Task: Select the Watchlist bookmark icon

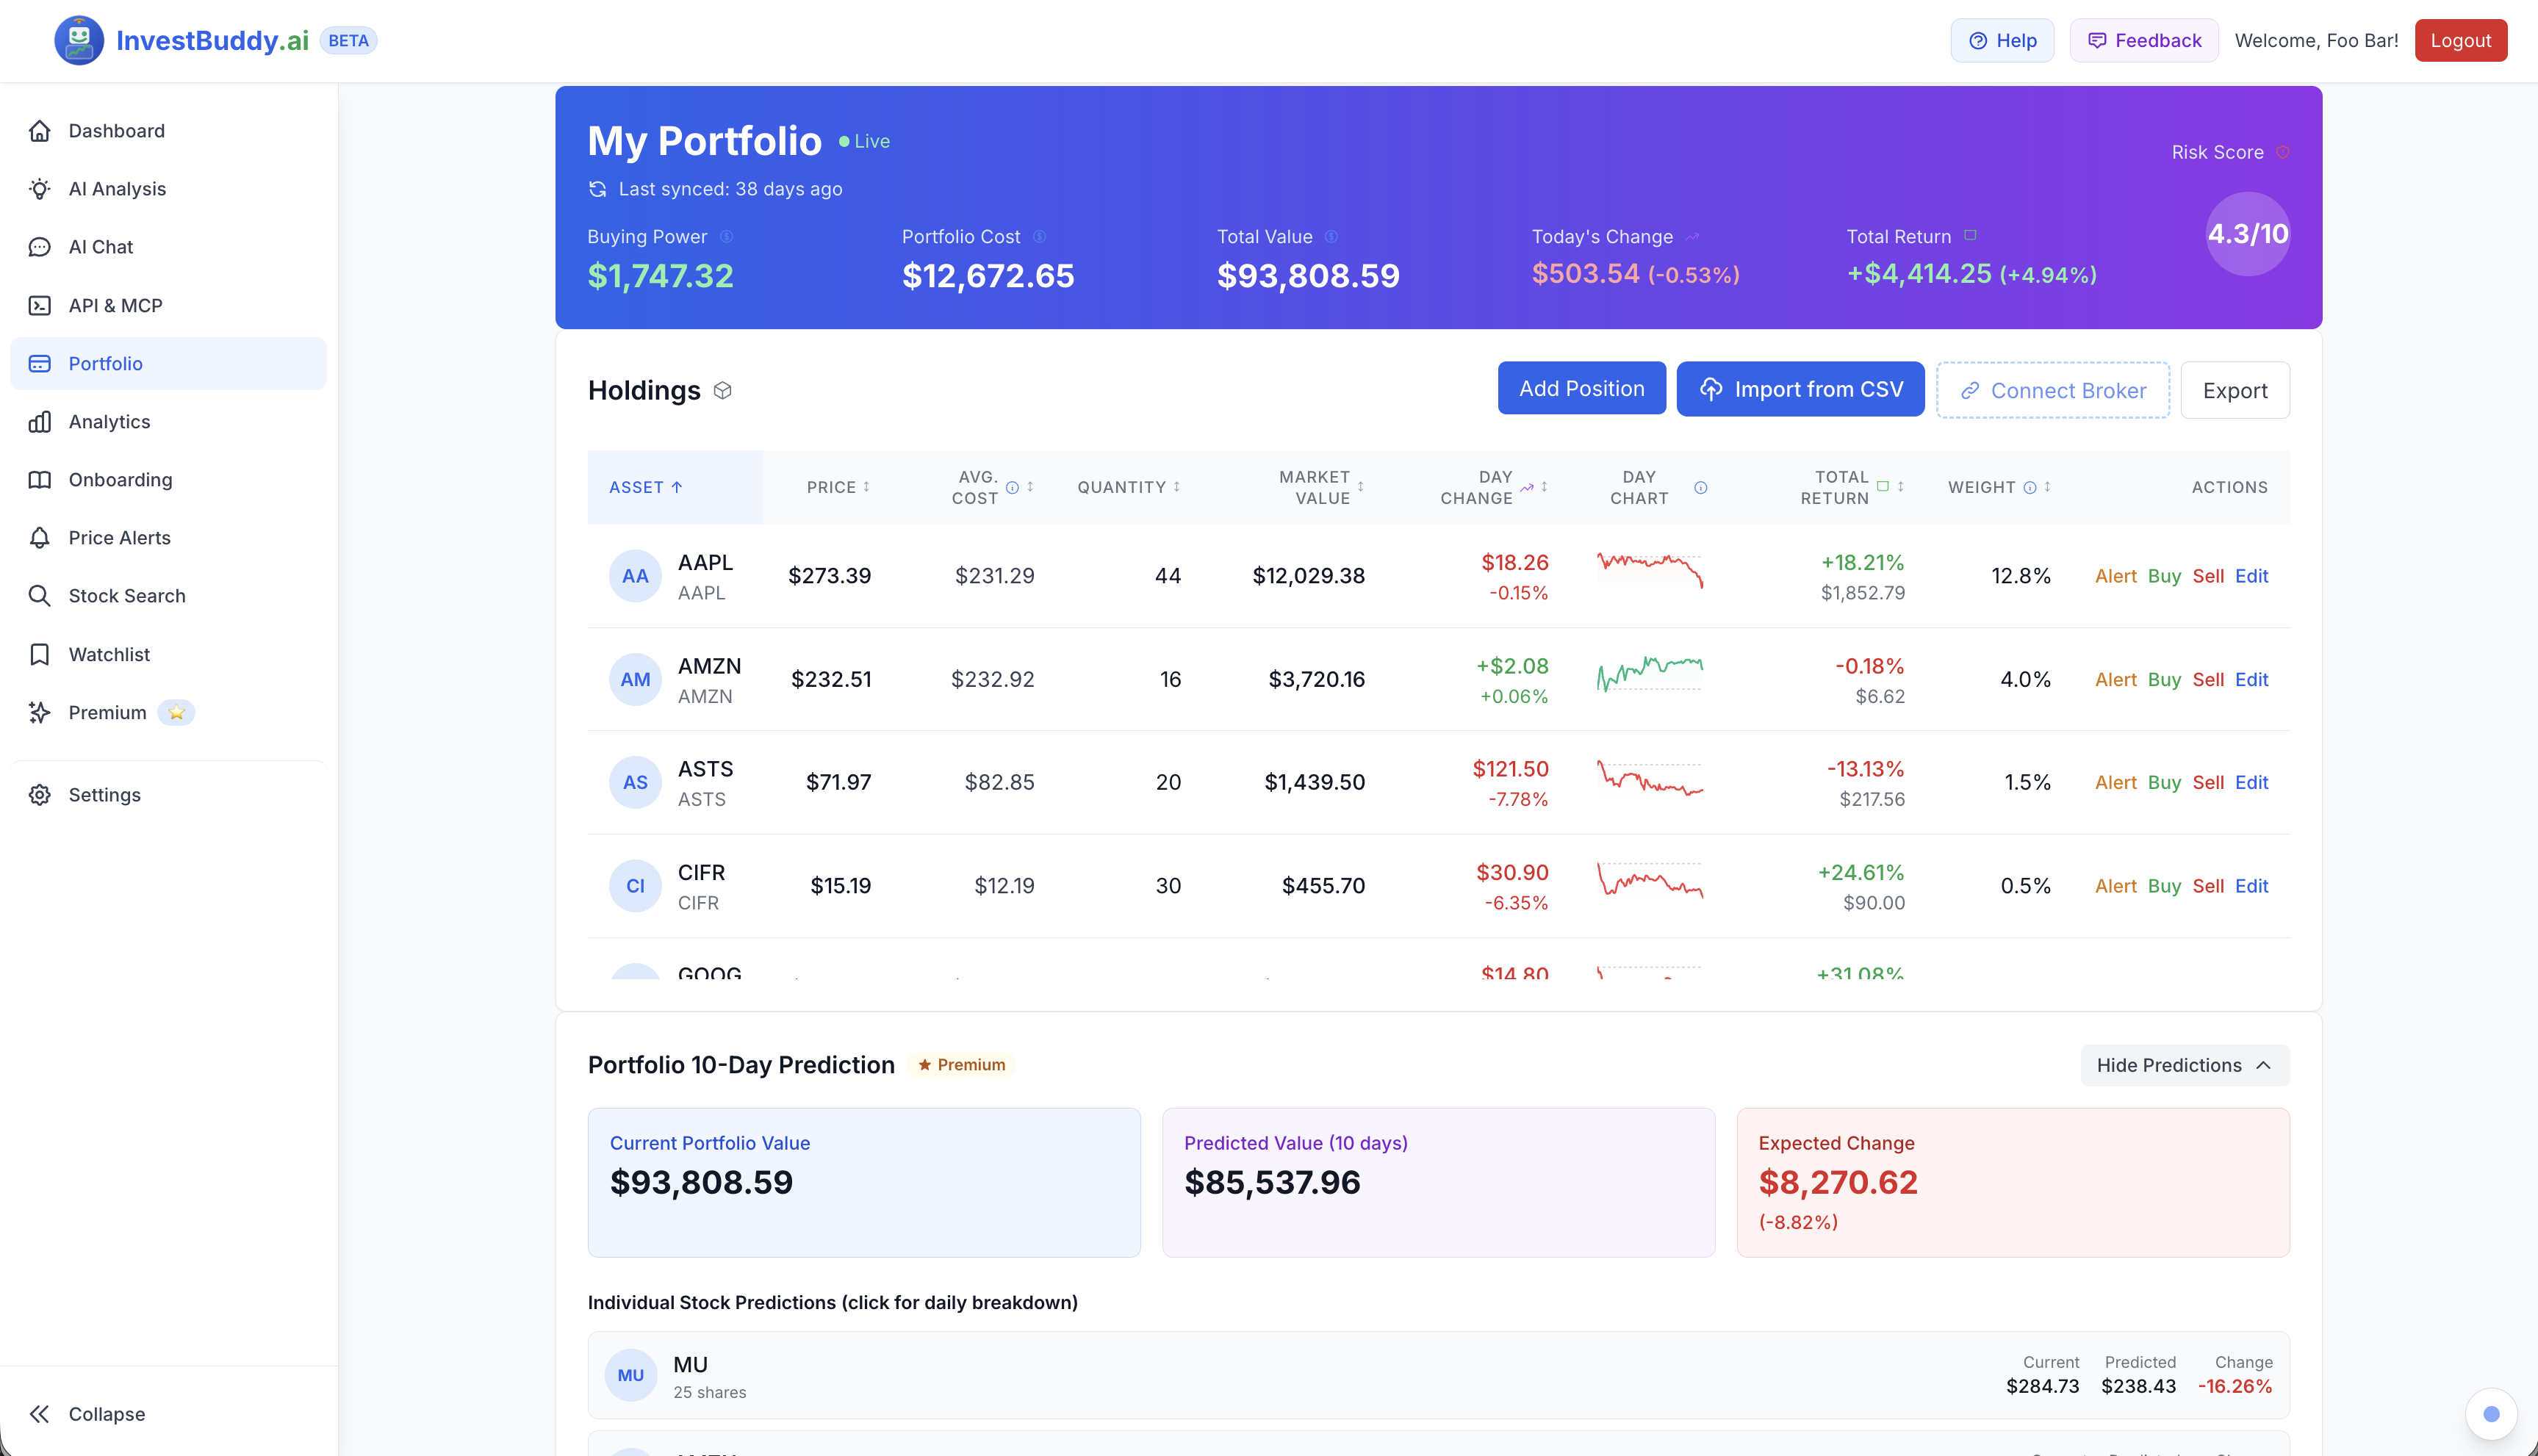Action: pos(39,654)
